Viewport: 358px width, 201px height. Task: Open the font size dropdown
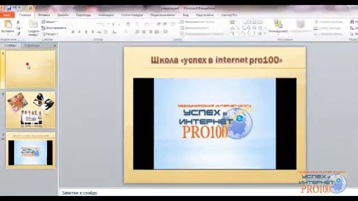[108, 24]
